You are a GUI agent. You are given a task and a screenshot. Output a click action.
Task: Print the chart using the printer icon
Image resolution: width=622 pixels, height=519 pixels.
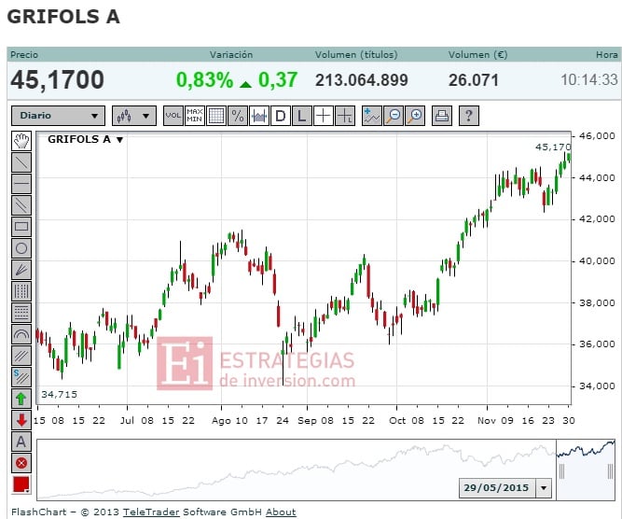(443, 116)
